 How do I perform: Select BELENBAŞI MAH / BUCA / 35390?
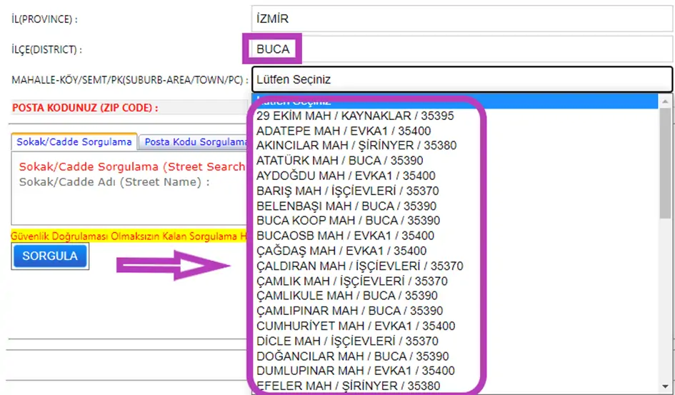[346, 206]
